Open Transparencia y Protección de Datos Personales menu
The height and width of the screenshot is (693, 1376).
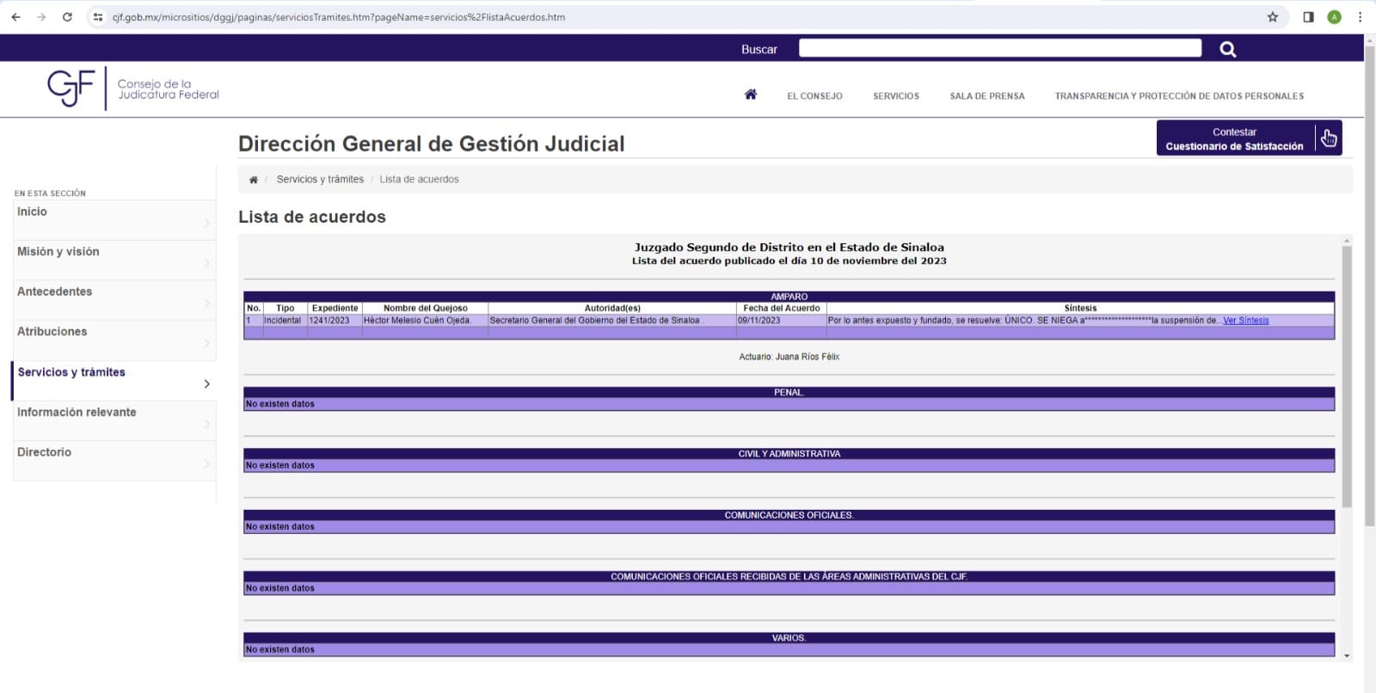pos(1179,96)
